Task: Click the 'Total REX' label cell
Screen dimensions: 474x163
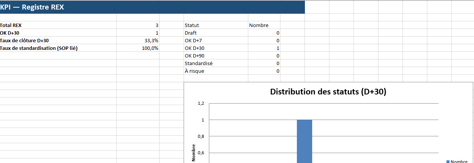Action: 11,26
